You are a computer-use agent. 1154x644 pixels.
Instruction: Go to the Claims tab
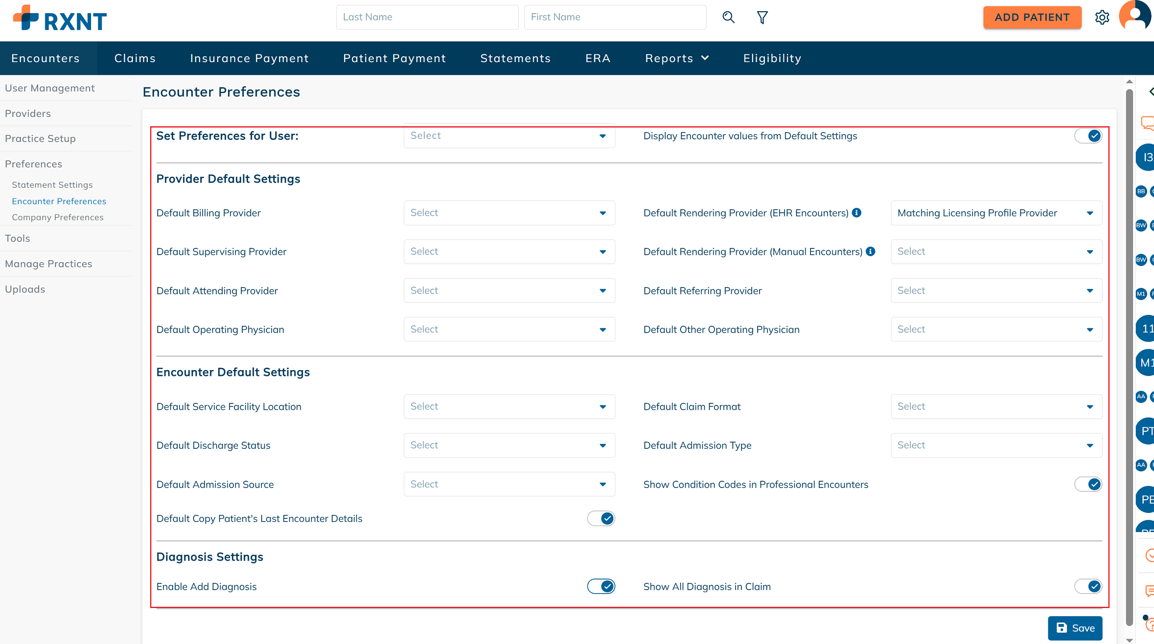click(x=135, y=58)
